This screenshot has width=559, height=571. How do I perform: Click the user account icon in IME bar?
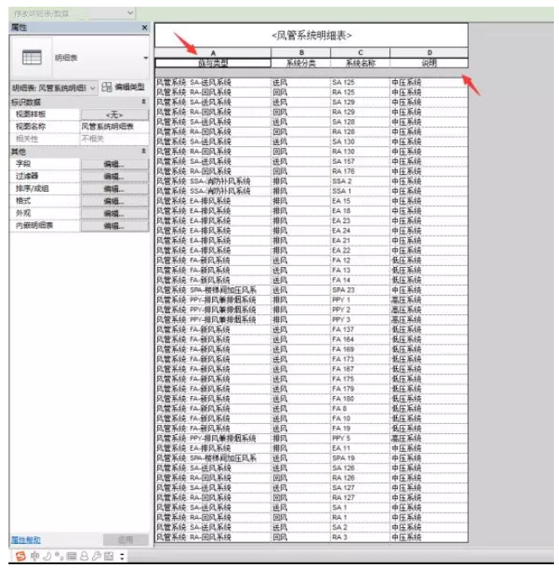84,556
